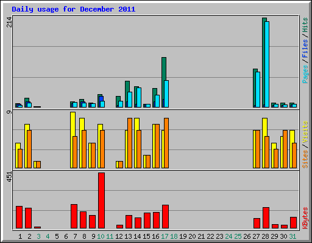Click the cyan 'Pages' legend label
Viewport: 312px width, 243px height.
pyautogui.click(x=305, y=74)
